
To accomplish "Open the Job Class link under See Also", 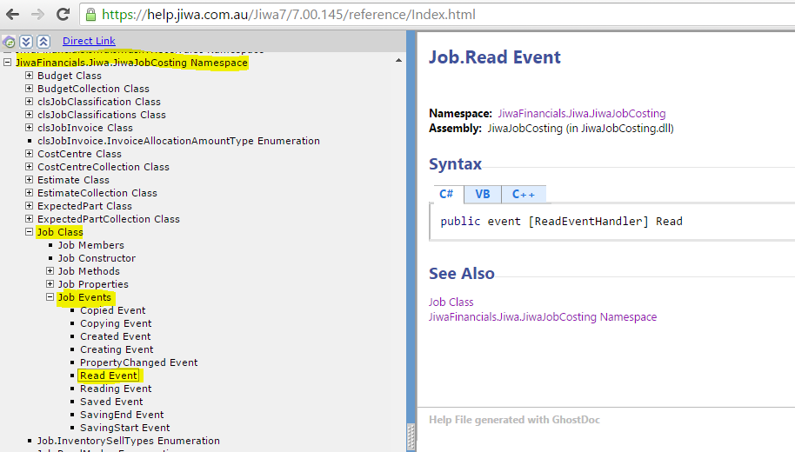I will tap(451, 302).
